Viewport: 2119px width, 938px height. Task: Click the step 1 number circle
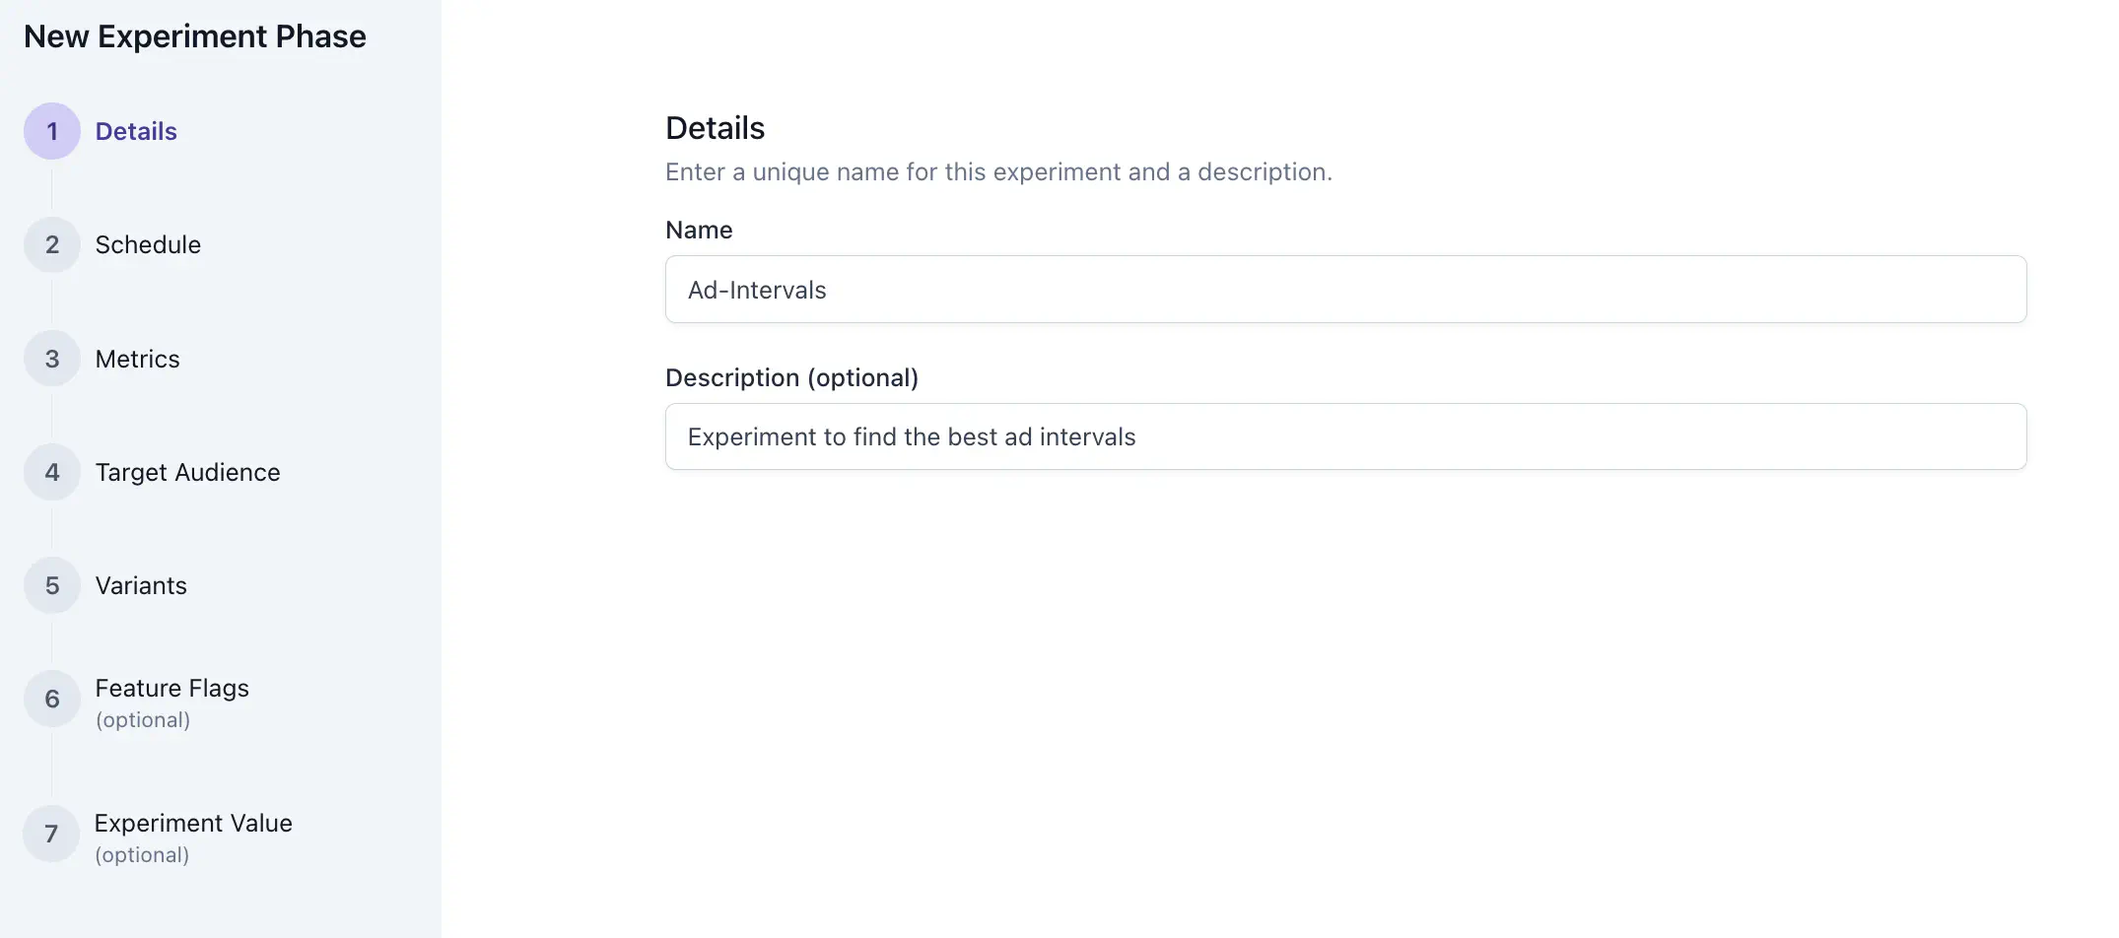coord(52,131)
